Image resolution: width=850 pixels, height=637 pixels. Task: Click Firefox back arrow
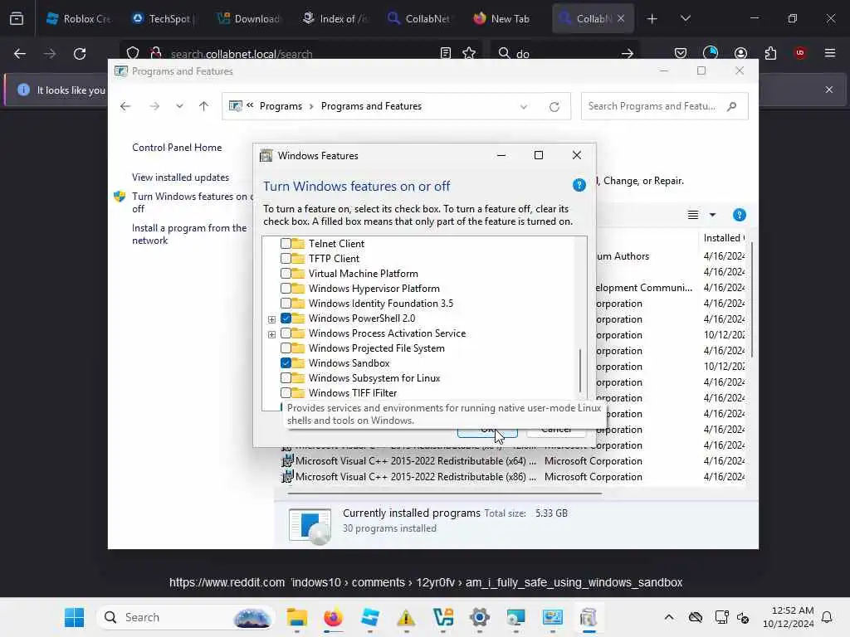click(20, 54)
